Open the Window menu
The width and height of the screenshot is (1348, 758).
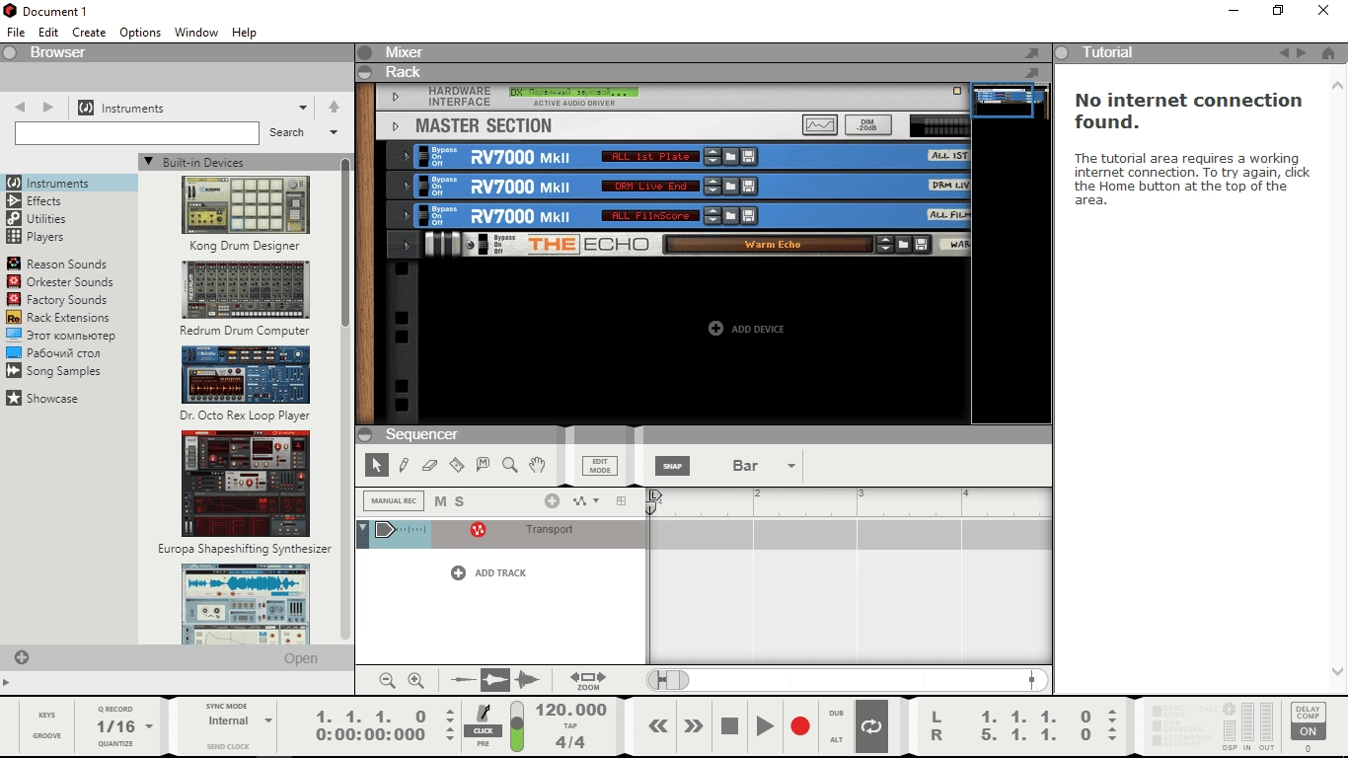tap(196, 33)
